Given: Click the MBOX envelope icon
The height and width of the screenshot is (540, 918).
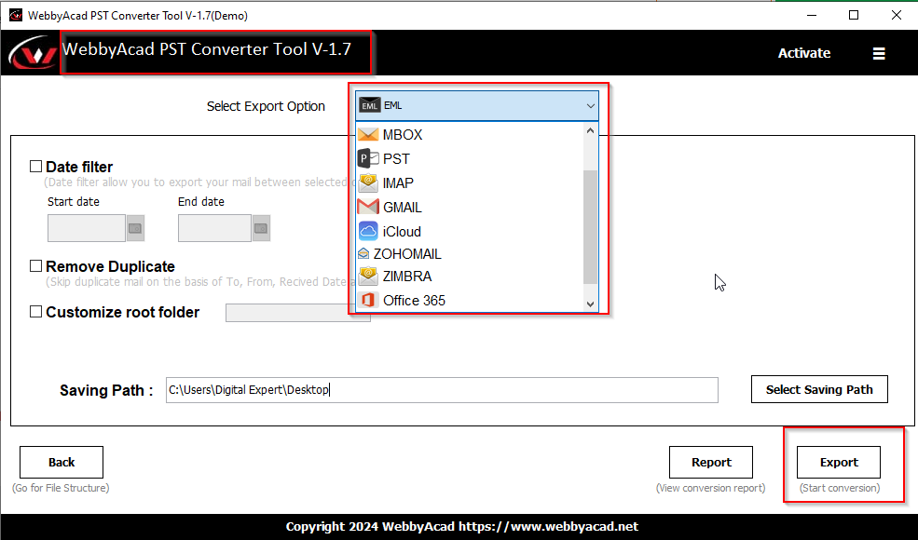Looking at the screenshot, I should pyautogui.click(x=368, y=135).
